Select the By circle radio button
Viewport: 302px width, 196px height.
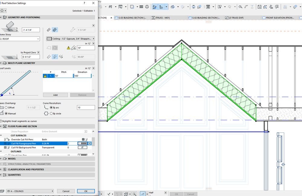coord(51,114)
